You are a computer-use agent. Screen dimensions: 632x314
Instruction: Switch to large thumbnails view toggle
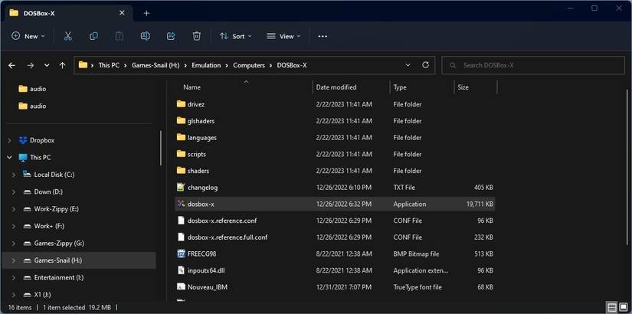pos(624,307)
